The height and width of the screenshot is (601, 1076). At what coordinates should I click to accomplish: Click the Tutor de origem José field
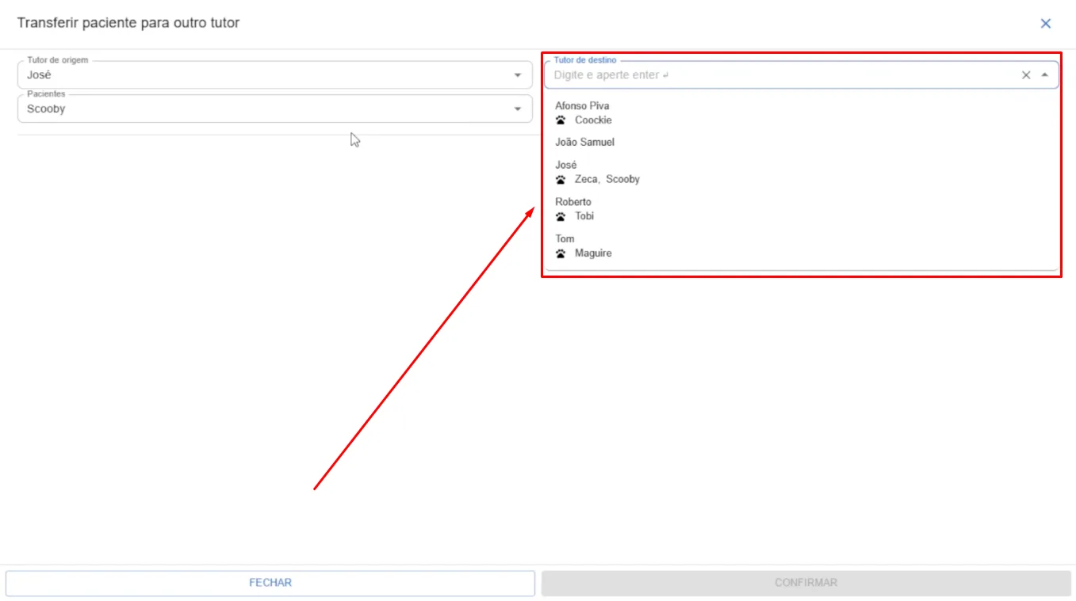point(274,75)
